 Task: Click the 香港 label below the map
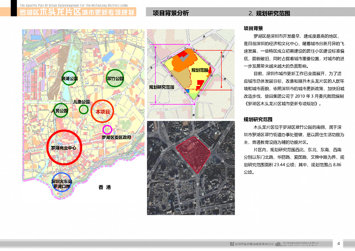105,188
